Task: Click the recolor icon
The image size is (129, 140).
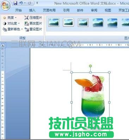Action: coord(5,29)
